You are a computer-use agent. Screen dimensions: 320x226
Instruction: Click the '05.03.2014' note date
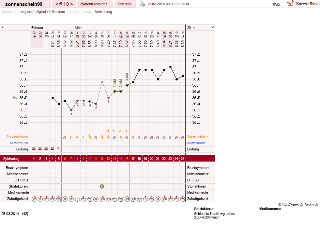10,214
